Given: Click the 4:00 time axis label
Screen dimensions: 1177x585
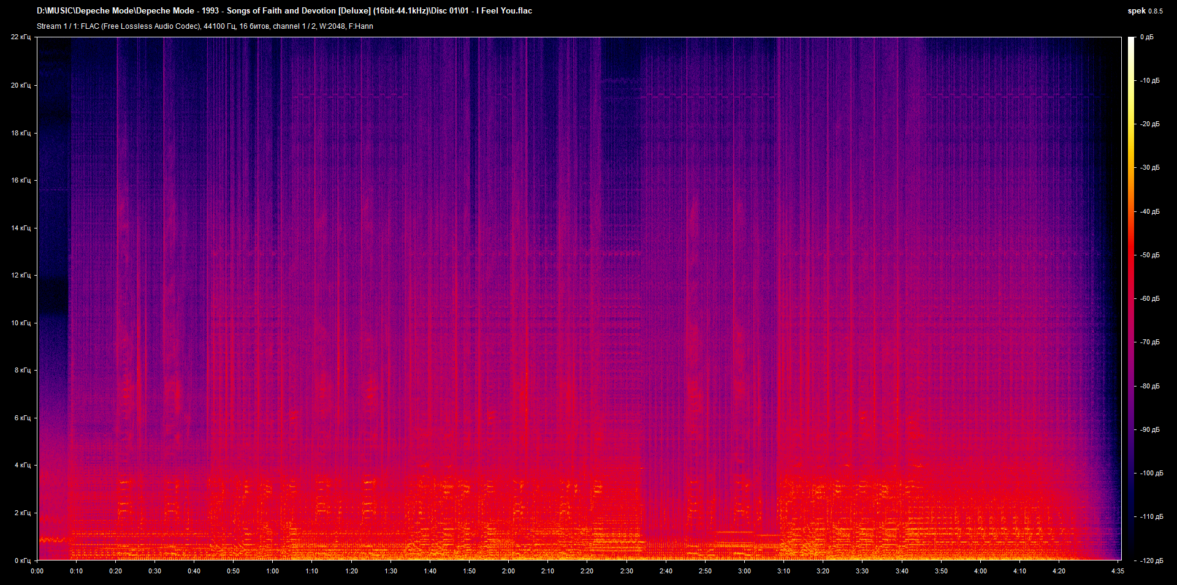Looking at the screenshot, I should [x=980, y=571].
